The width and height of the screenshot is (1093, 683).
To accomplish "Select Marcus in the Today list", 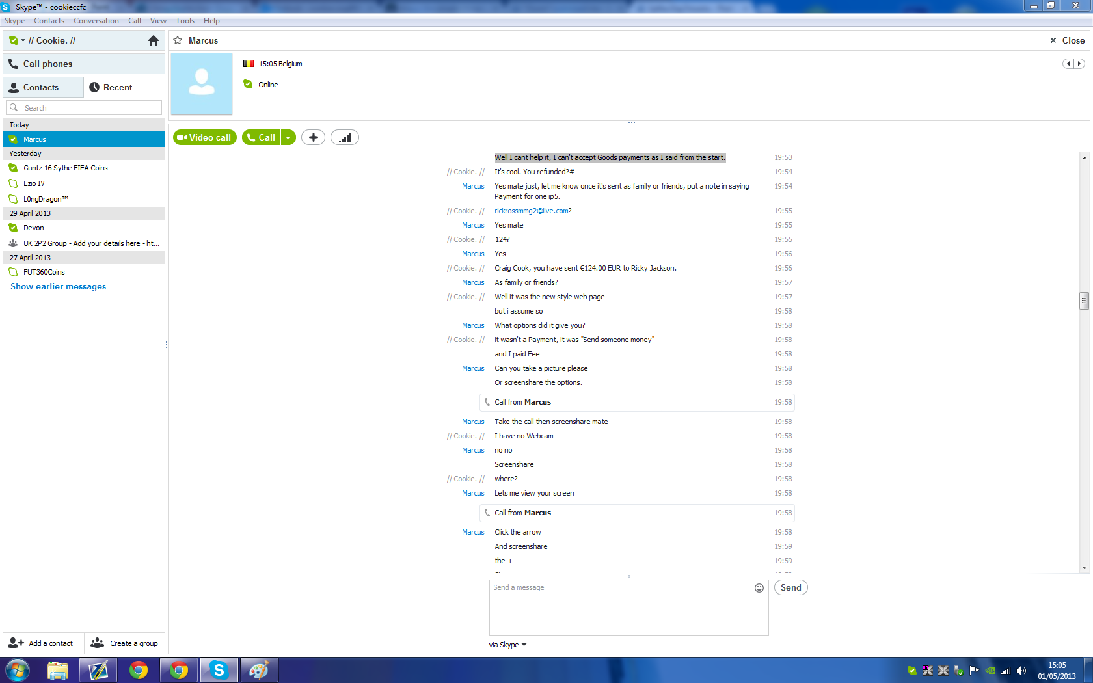I will pos(84,139).
